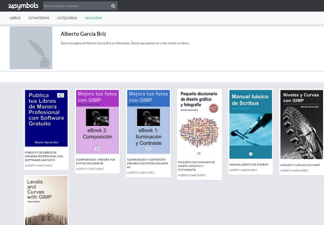Open the ESTANTERÍAS menu item

coord(39,18)
